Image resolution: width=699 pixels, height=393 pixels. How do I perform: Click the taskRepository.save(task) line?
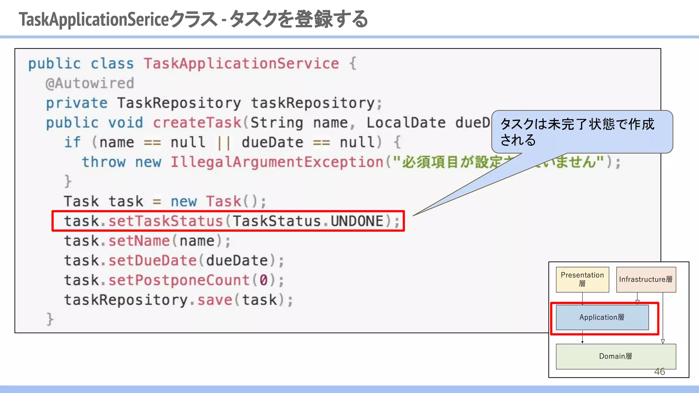178,300
